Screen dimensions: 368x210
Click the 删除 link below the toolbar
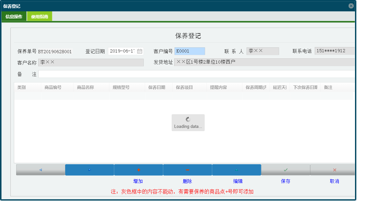pyautogui.click(x=188, y=181)
